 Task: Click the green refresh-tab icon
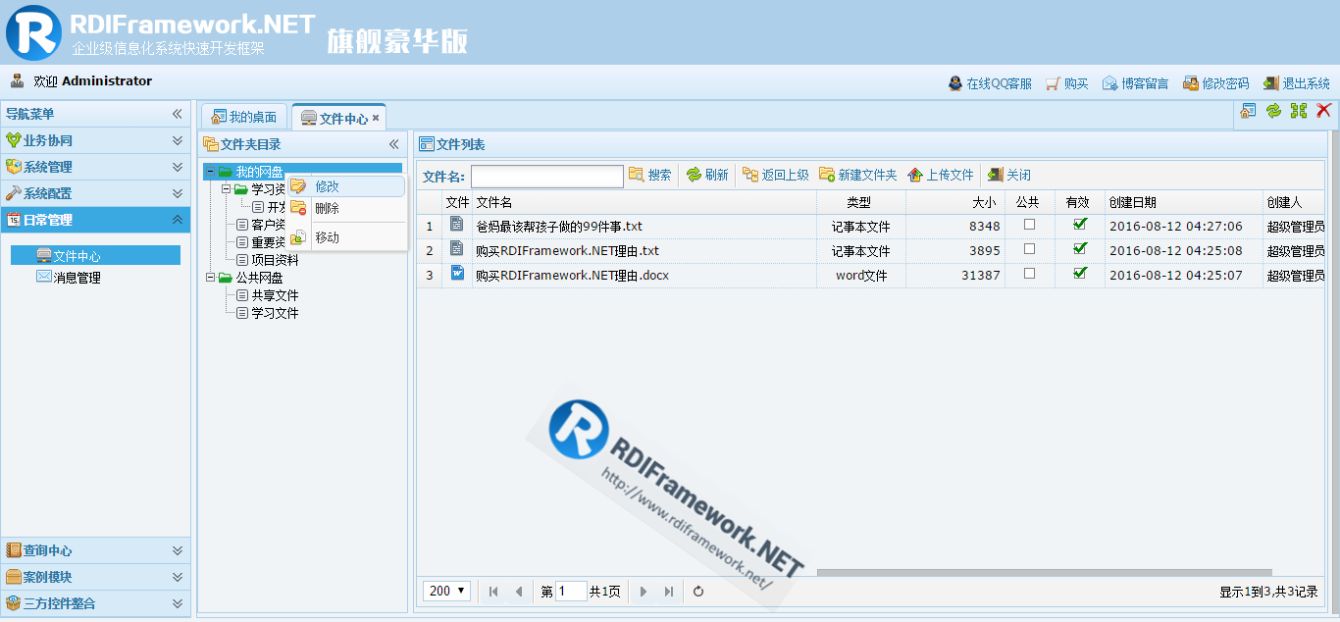point(1273,111)
